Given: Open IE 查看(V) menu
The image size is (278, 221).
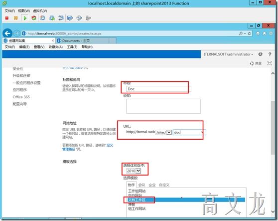Looking at the screenshot, I should [39, 47].
